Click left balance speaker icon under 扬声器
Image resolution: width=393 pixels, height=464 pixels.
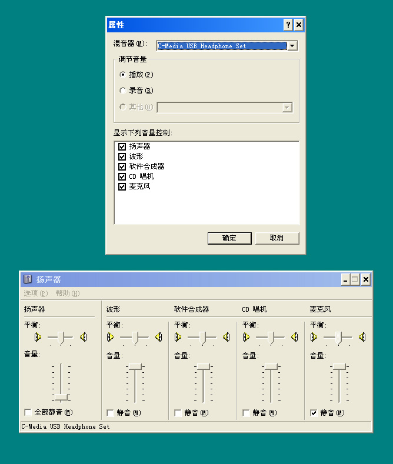click(x=38, y=337)
